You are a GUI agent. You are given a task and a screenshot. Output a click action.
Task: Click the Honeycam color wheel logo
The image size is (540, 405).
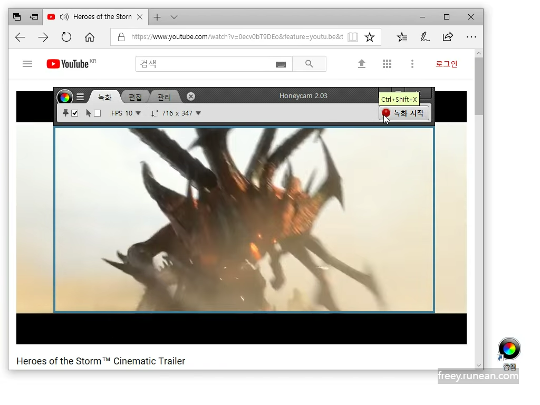pos(65,97)
